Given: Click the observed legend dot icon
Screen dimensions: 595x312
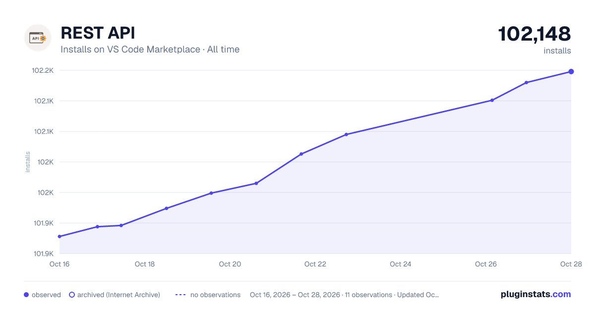Looking at the screenshot, I should click(x=26, y=295).
